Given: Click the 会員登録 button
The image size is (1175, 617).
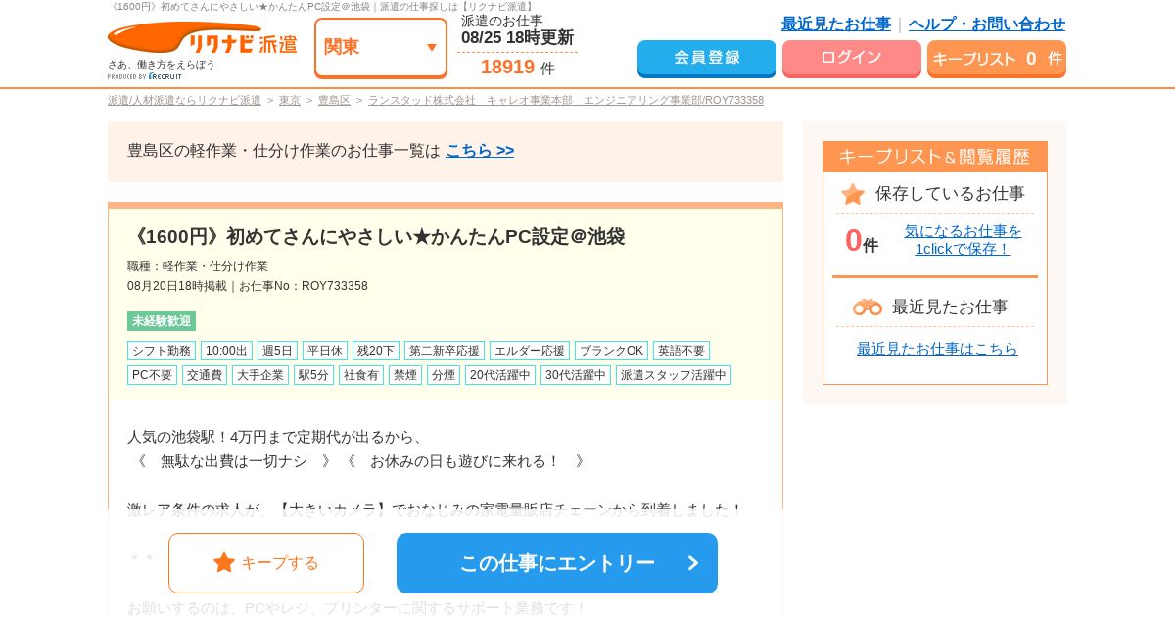Looking at the screenshot, I should point(707,58).
